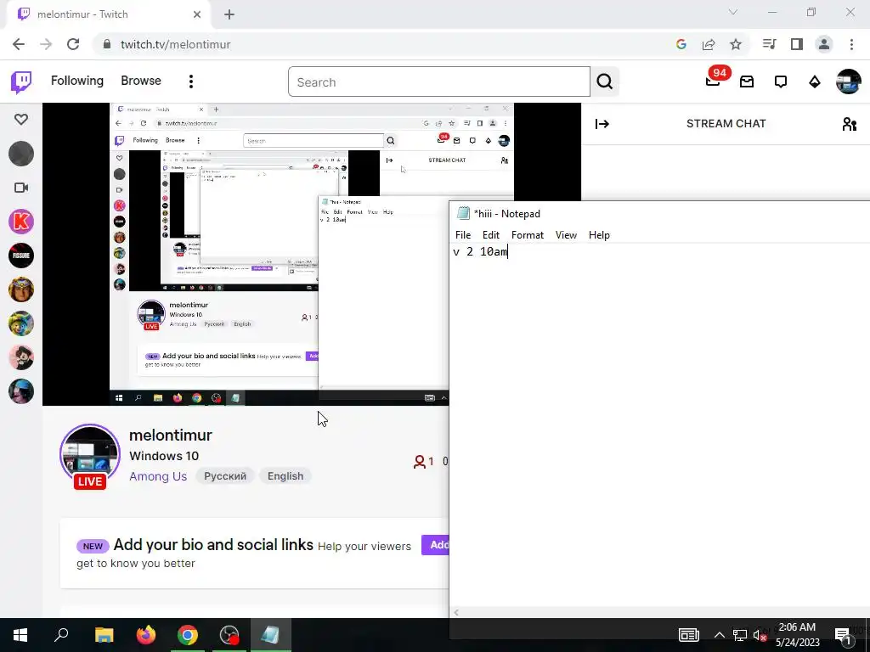Click the Chrome address bar URL

pos(175,44)
